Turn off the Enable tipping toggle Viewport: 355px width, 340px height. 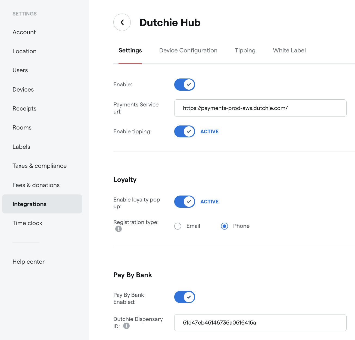(185, 131)
